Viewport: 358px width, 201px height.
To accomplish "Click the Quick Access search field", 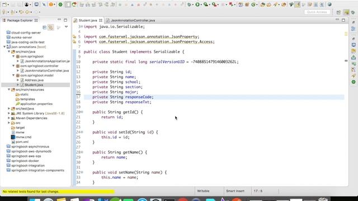I will point(317,12).
